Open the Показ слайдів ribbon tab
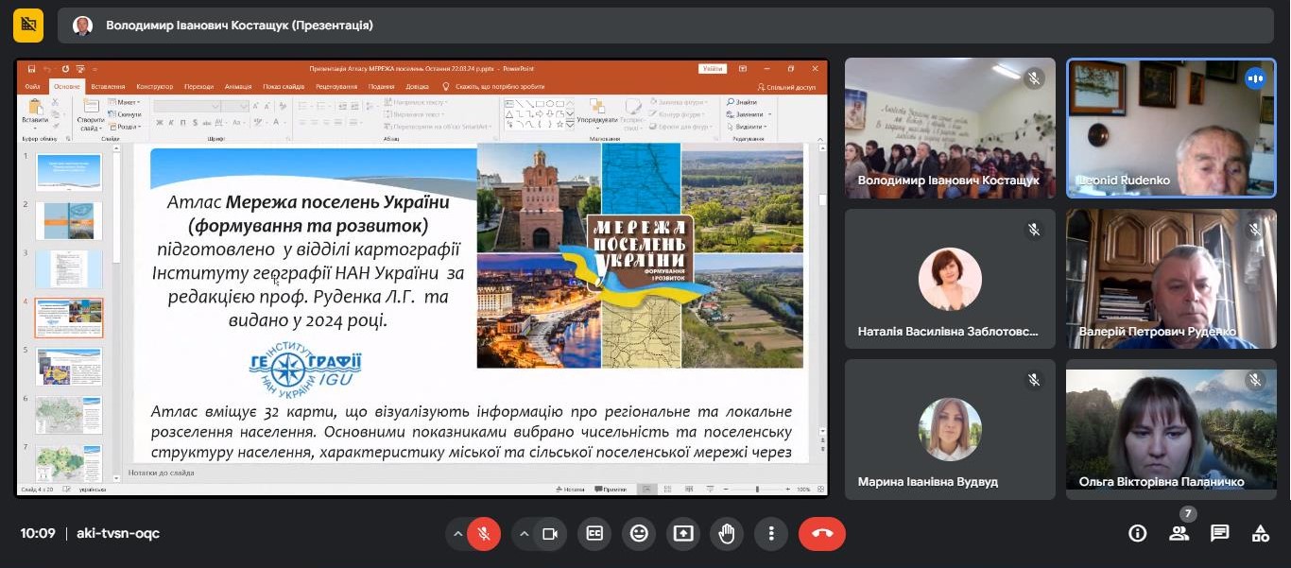 [284, 86]
